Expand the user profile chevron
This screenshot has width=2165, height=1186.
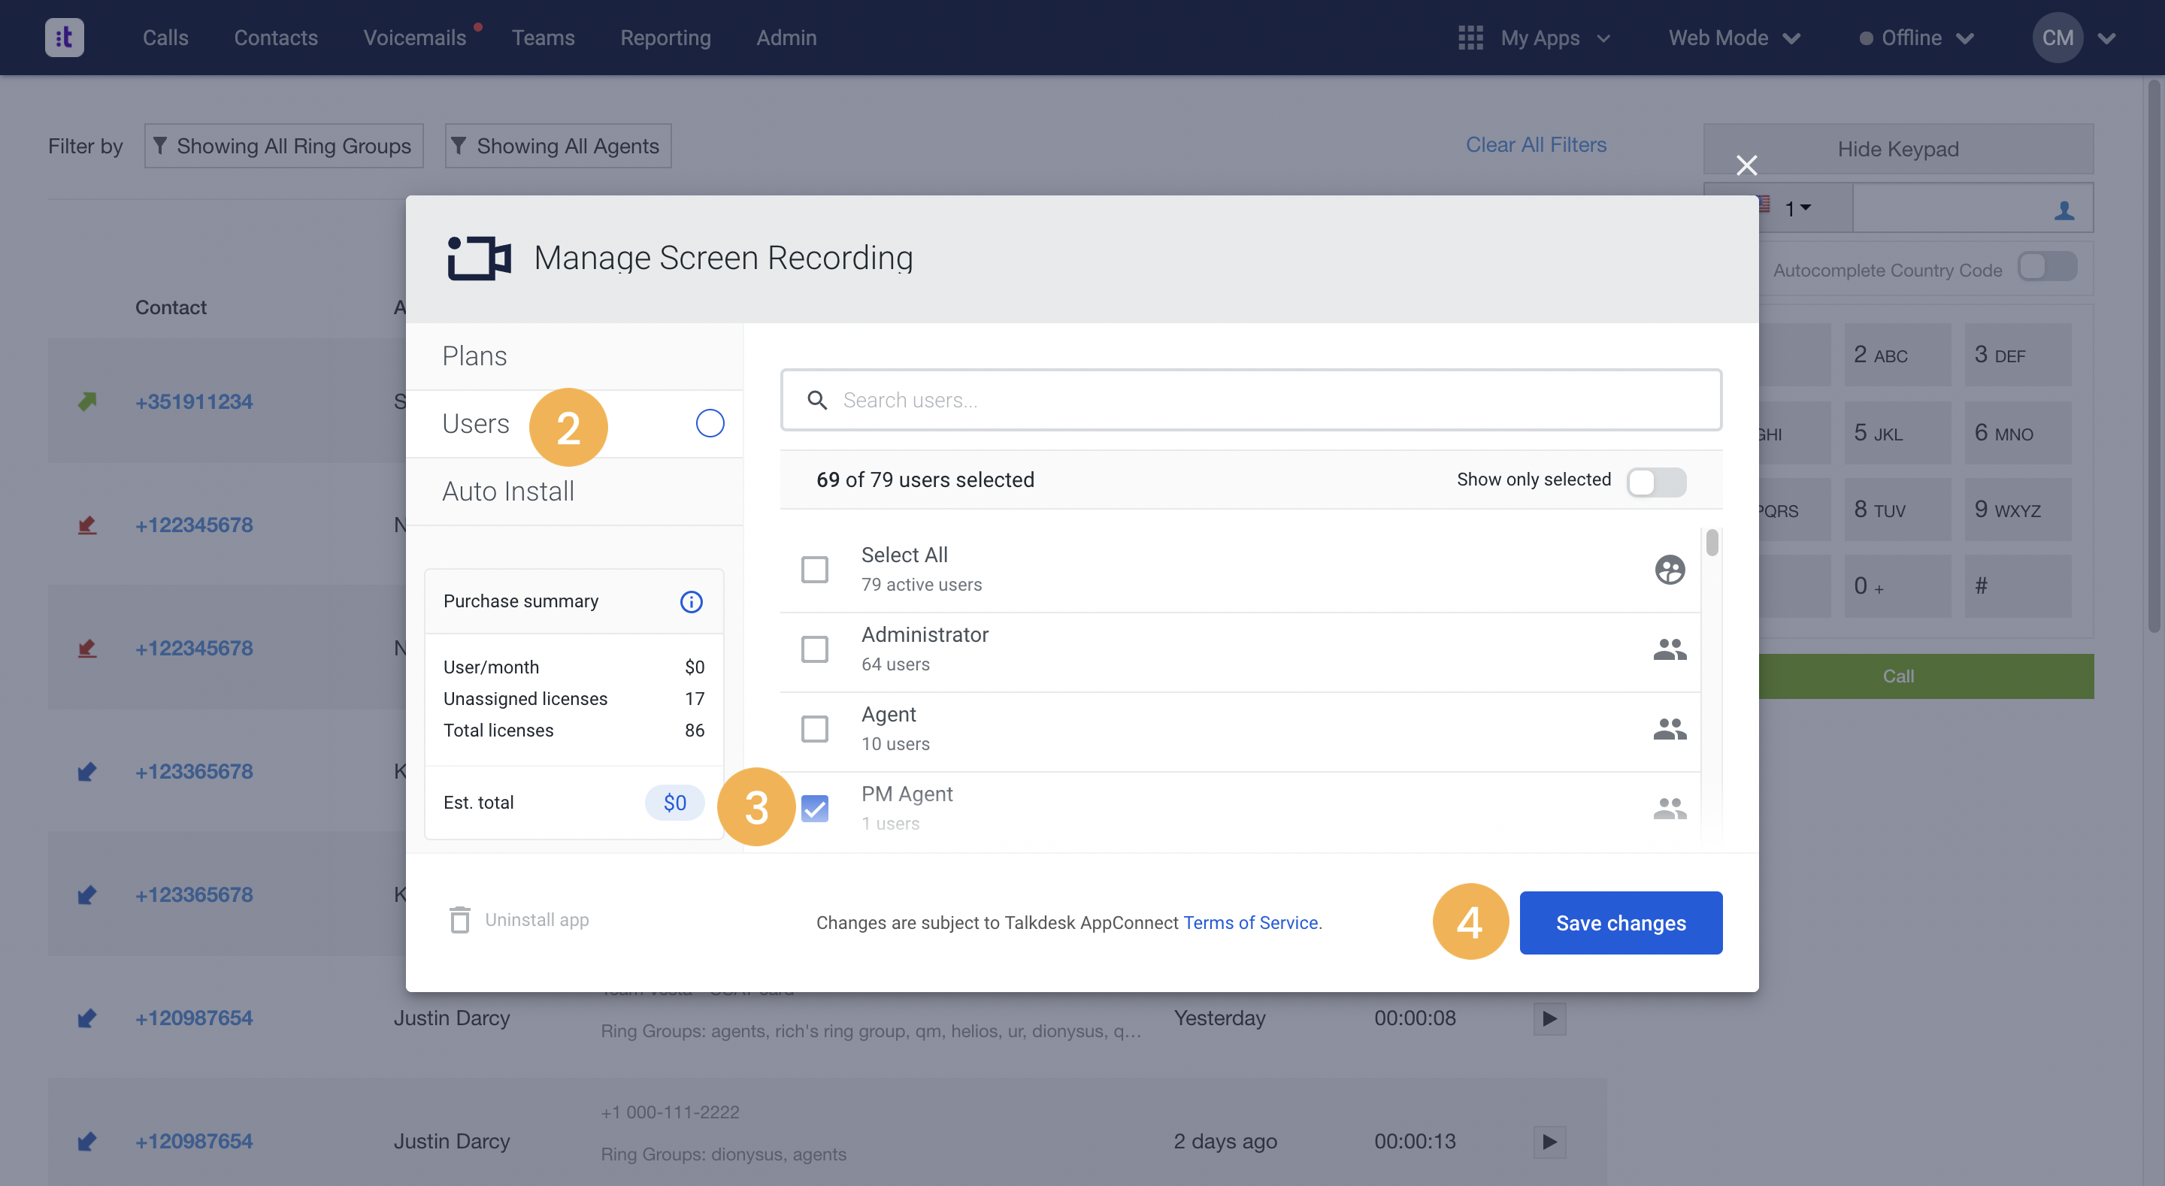coord(2106,38)
